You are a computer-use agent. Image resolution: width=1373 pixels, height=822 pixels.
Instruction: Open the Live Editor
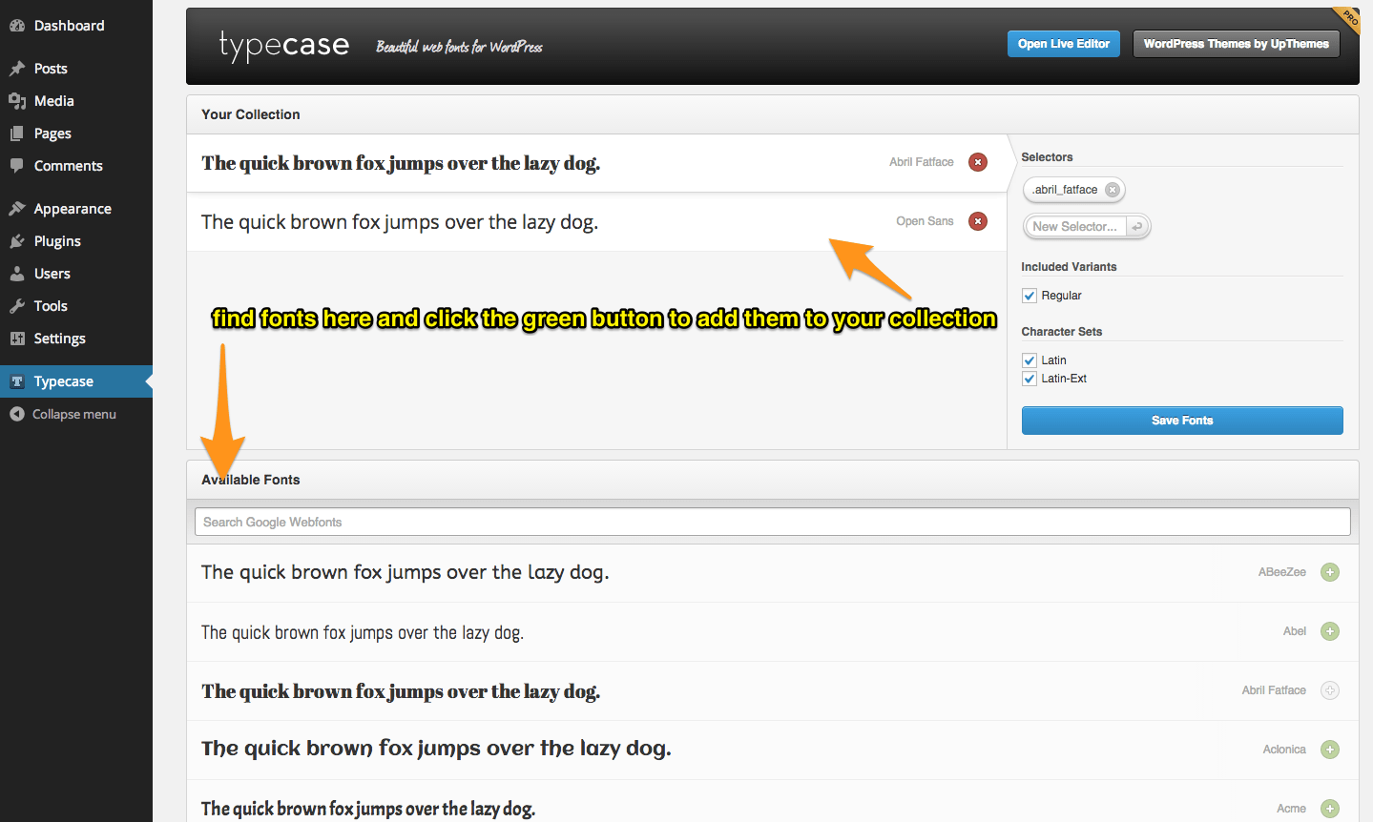pyautogui.click(x=1063, y=43)
